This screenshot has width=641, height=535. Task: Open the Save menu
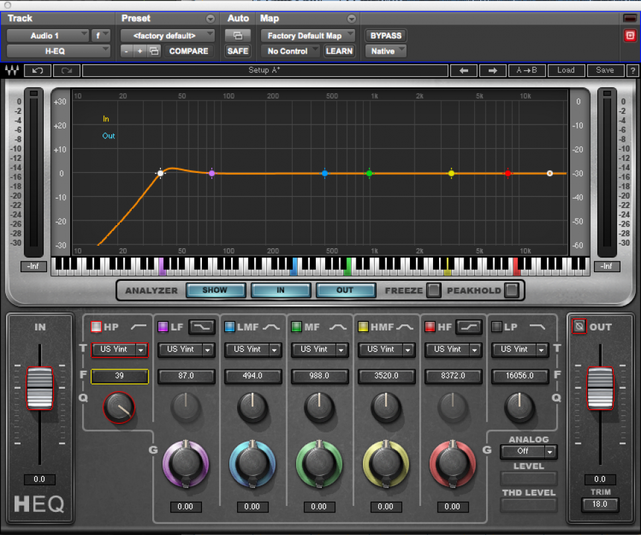[x=605, y=70]
